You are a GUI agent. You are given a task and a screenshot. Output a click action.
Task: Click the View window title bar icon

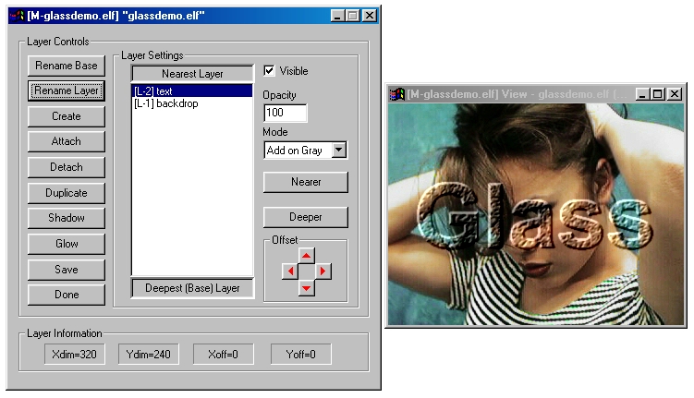click(x=396, y=94)
